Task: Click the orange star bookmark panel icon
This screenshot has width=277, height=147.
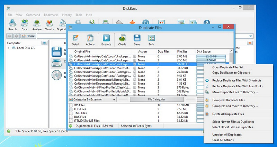Action: click(x=250, y=43)
